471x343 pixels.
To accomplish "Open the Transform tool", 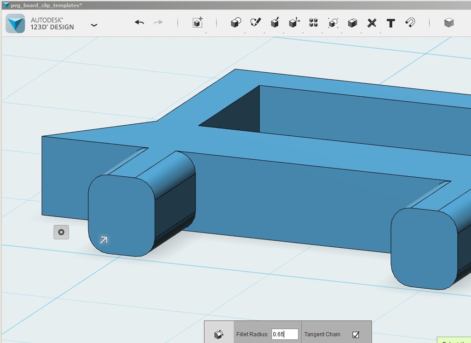I will 197,23.
